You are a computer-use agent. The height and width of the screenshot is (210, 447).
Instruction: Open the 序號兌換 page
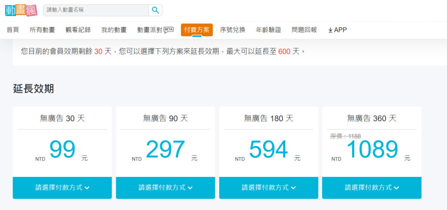[232, 30]
